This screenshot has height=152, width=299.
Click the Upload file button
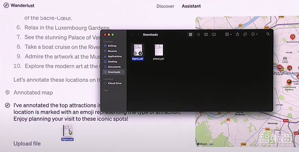27,144
